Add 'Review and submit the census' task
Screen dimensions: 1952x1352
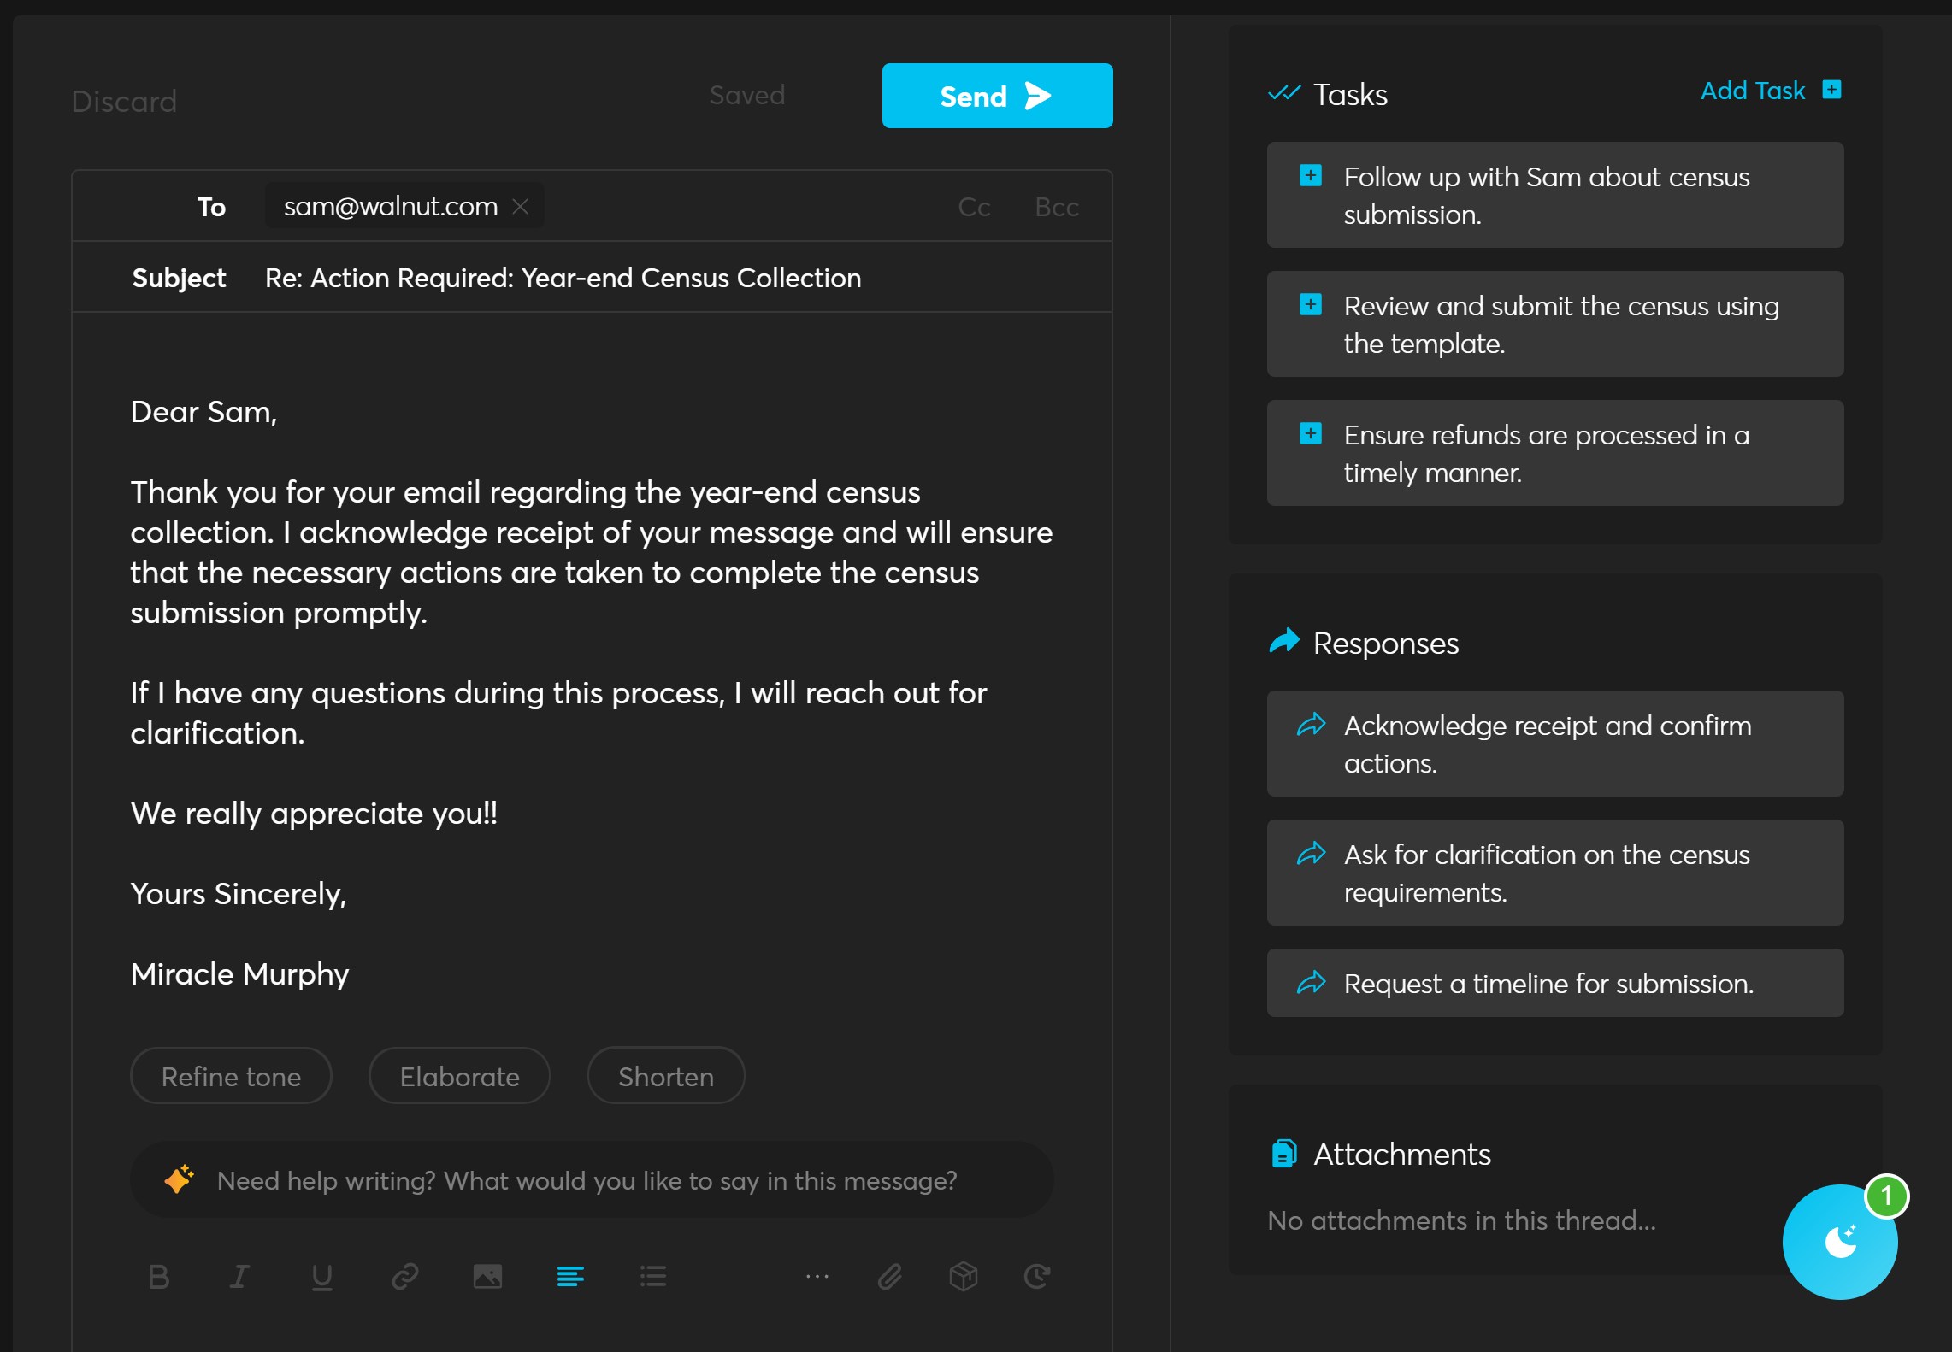[x=1310, y=305]
